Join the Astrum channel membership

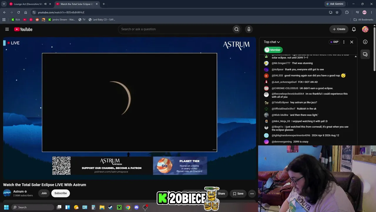click(44, 193)
